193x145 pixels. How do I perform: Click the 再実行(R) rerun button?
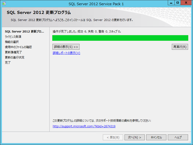click(x=180, y=47)
